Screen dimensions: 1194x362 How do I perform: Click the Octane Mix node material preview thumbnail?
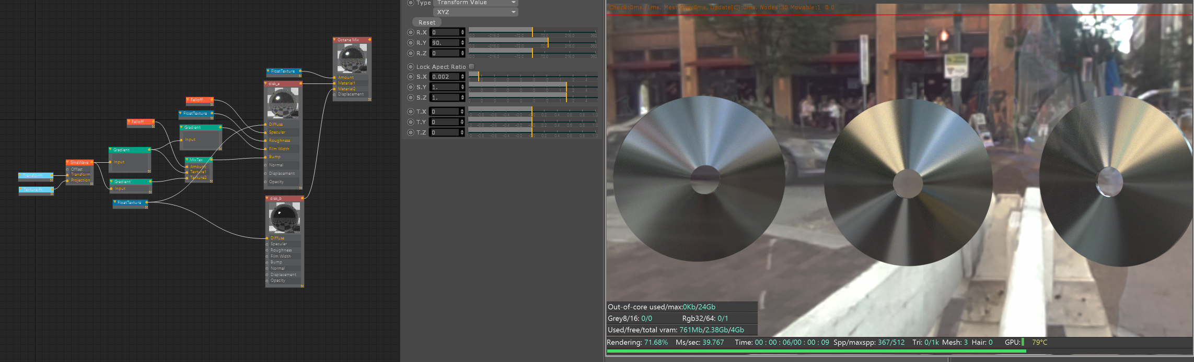352,58
